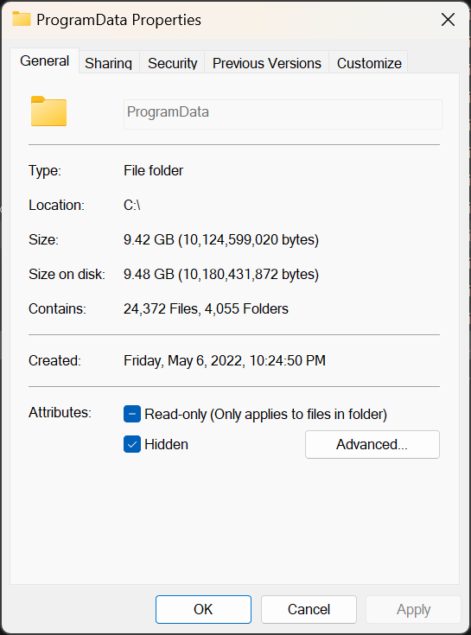Switch to the General tab
This screenshot has height=635, width=471.
45,61
